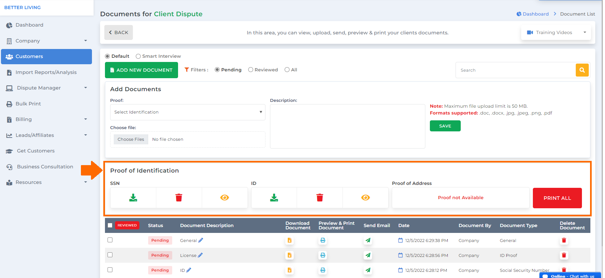Download the ID row document
Image resolution: width=605 pixels, height=278 pixels.
coord(290,270)
